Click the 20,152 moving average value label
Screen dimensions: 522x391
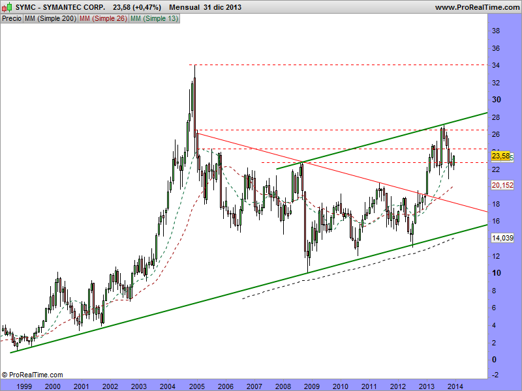pyautogui.click(x=502, y=185)
